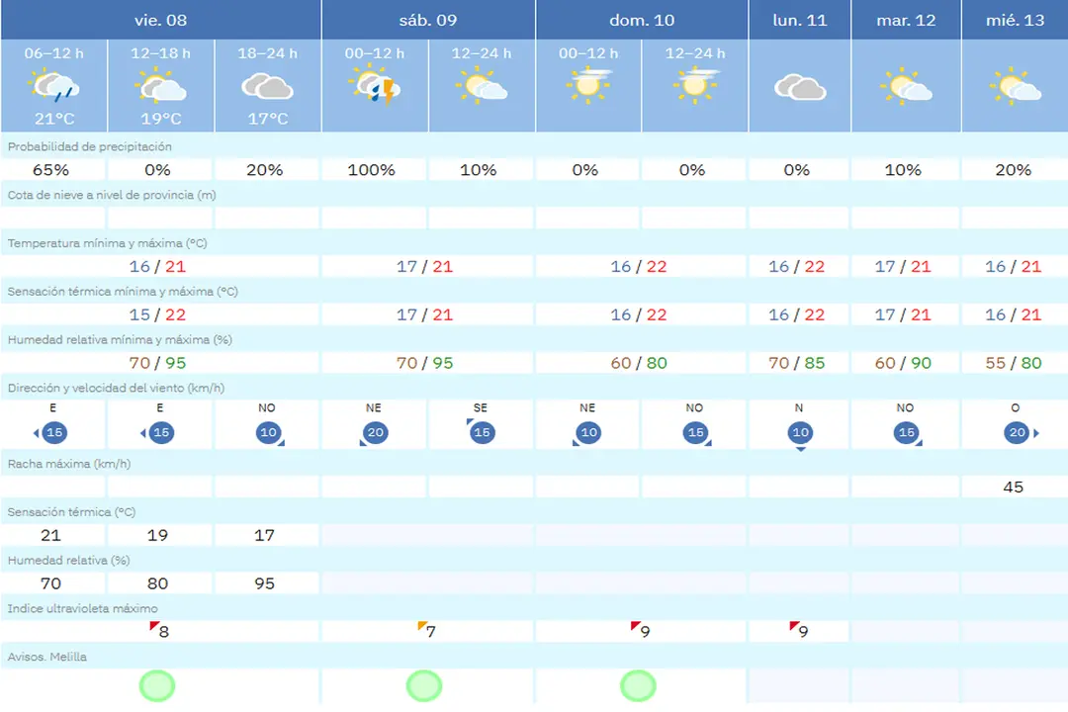This screenshot has height=712, width=1068.
Task: Click the Racha máxima (km/h) label
Action: [x=69, y=464]
